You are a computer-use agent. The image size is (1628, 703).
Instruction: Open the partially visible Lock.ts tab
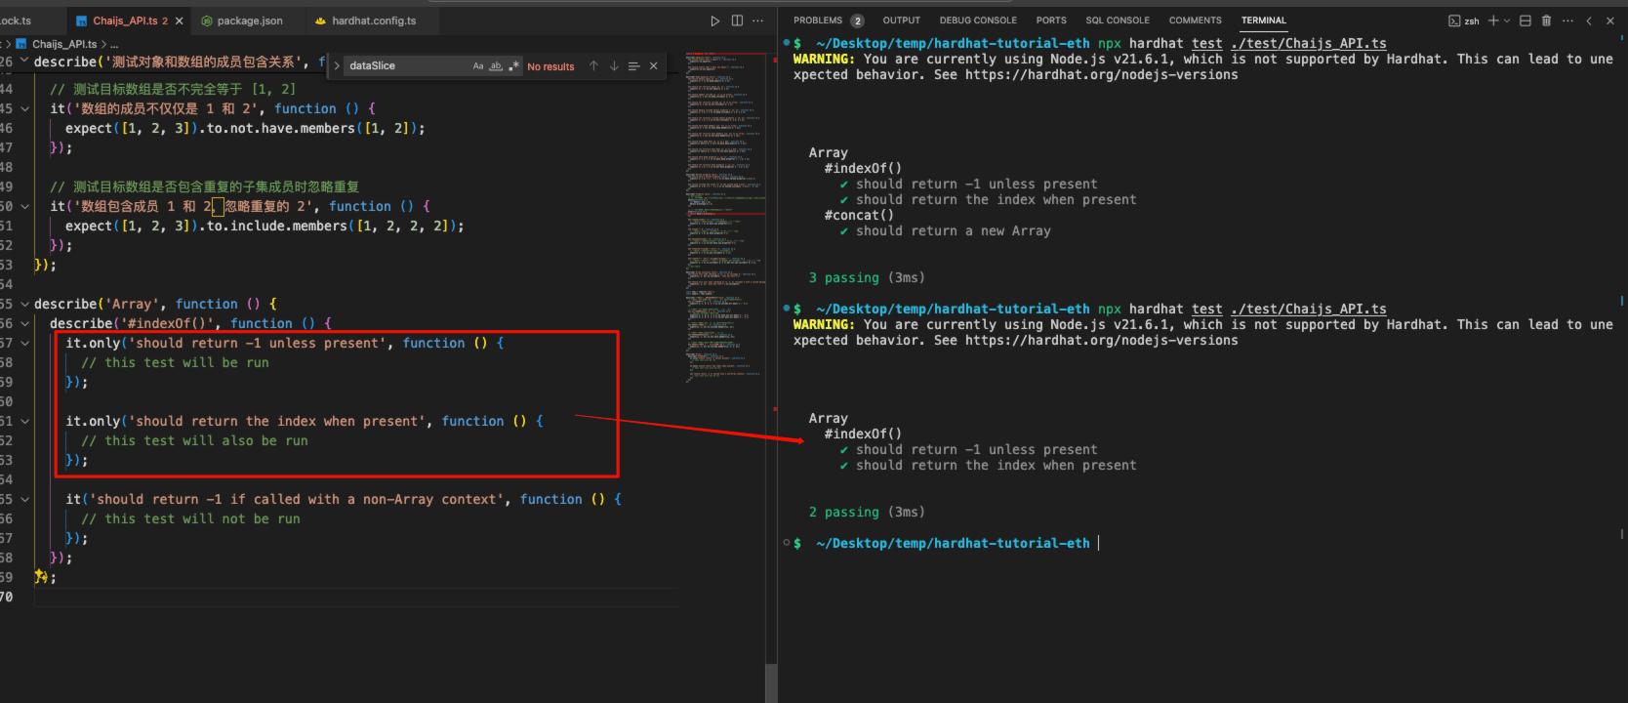point(16,21)
